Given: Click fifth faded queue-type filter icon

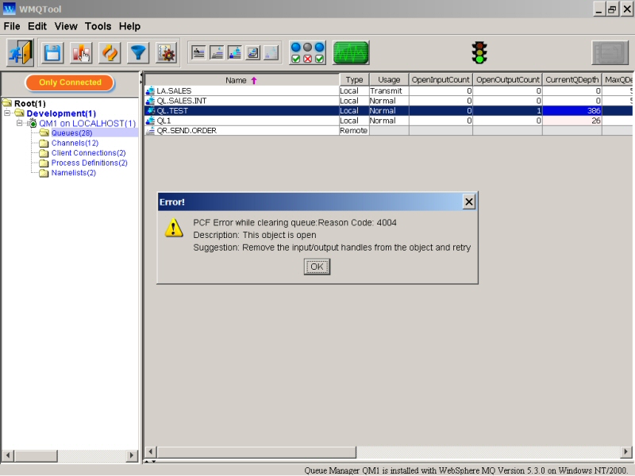Looking at the screenshot, I should [271, 52].
